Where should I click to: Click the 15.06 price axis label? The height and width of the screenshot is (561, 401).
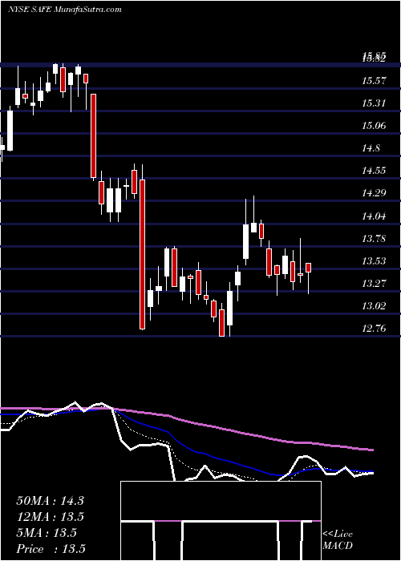[x=374, y=126]
